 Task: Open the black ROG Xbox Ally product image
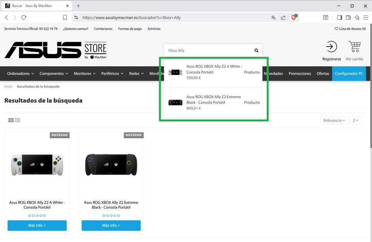111,164
